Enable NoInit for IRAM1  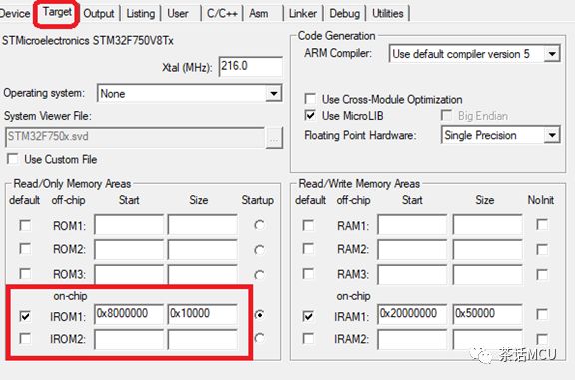click(542, 314)
